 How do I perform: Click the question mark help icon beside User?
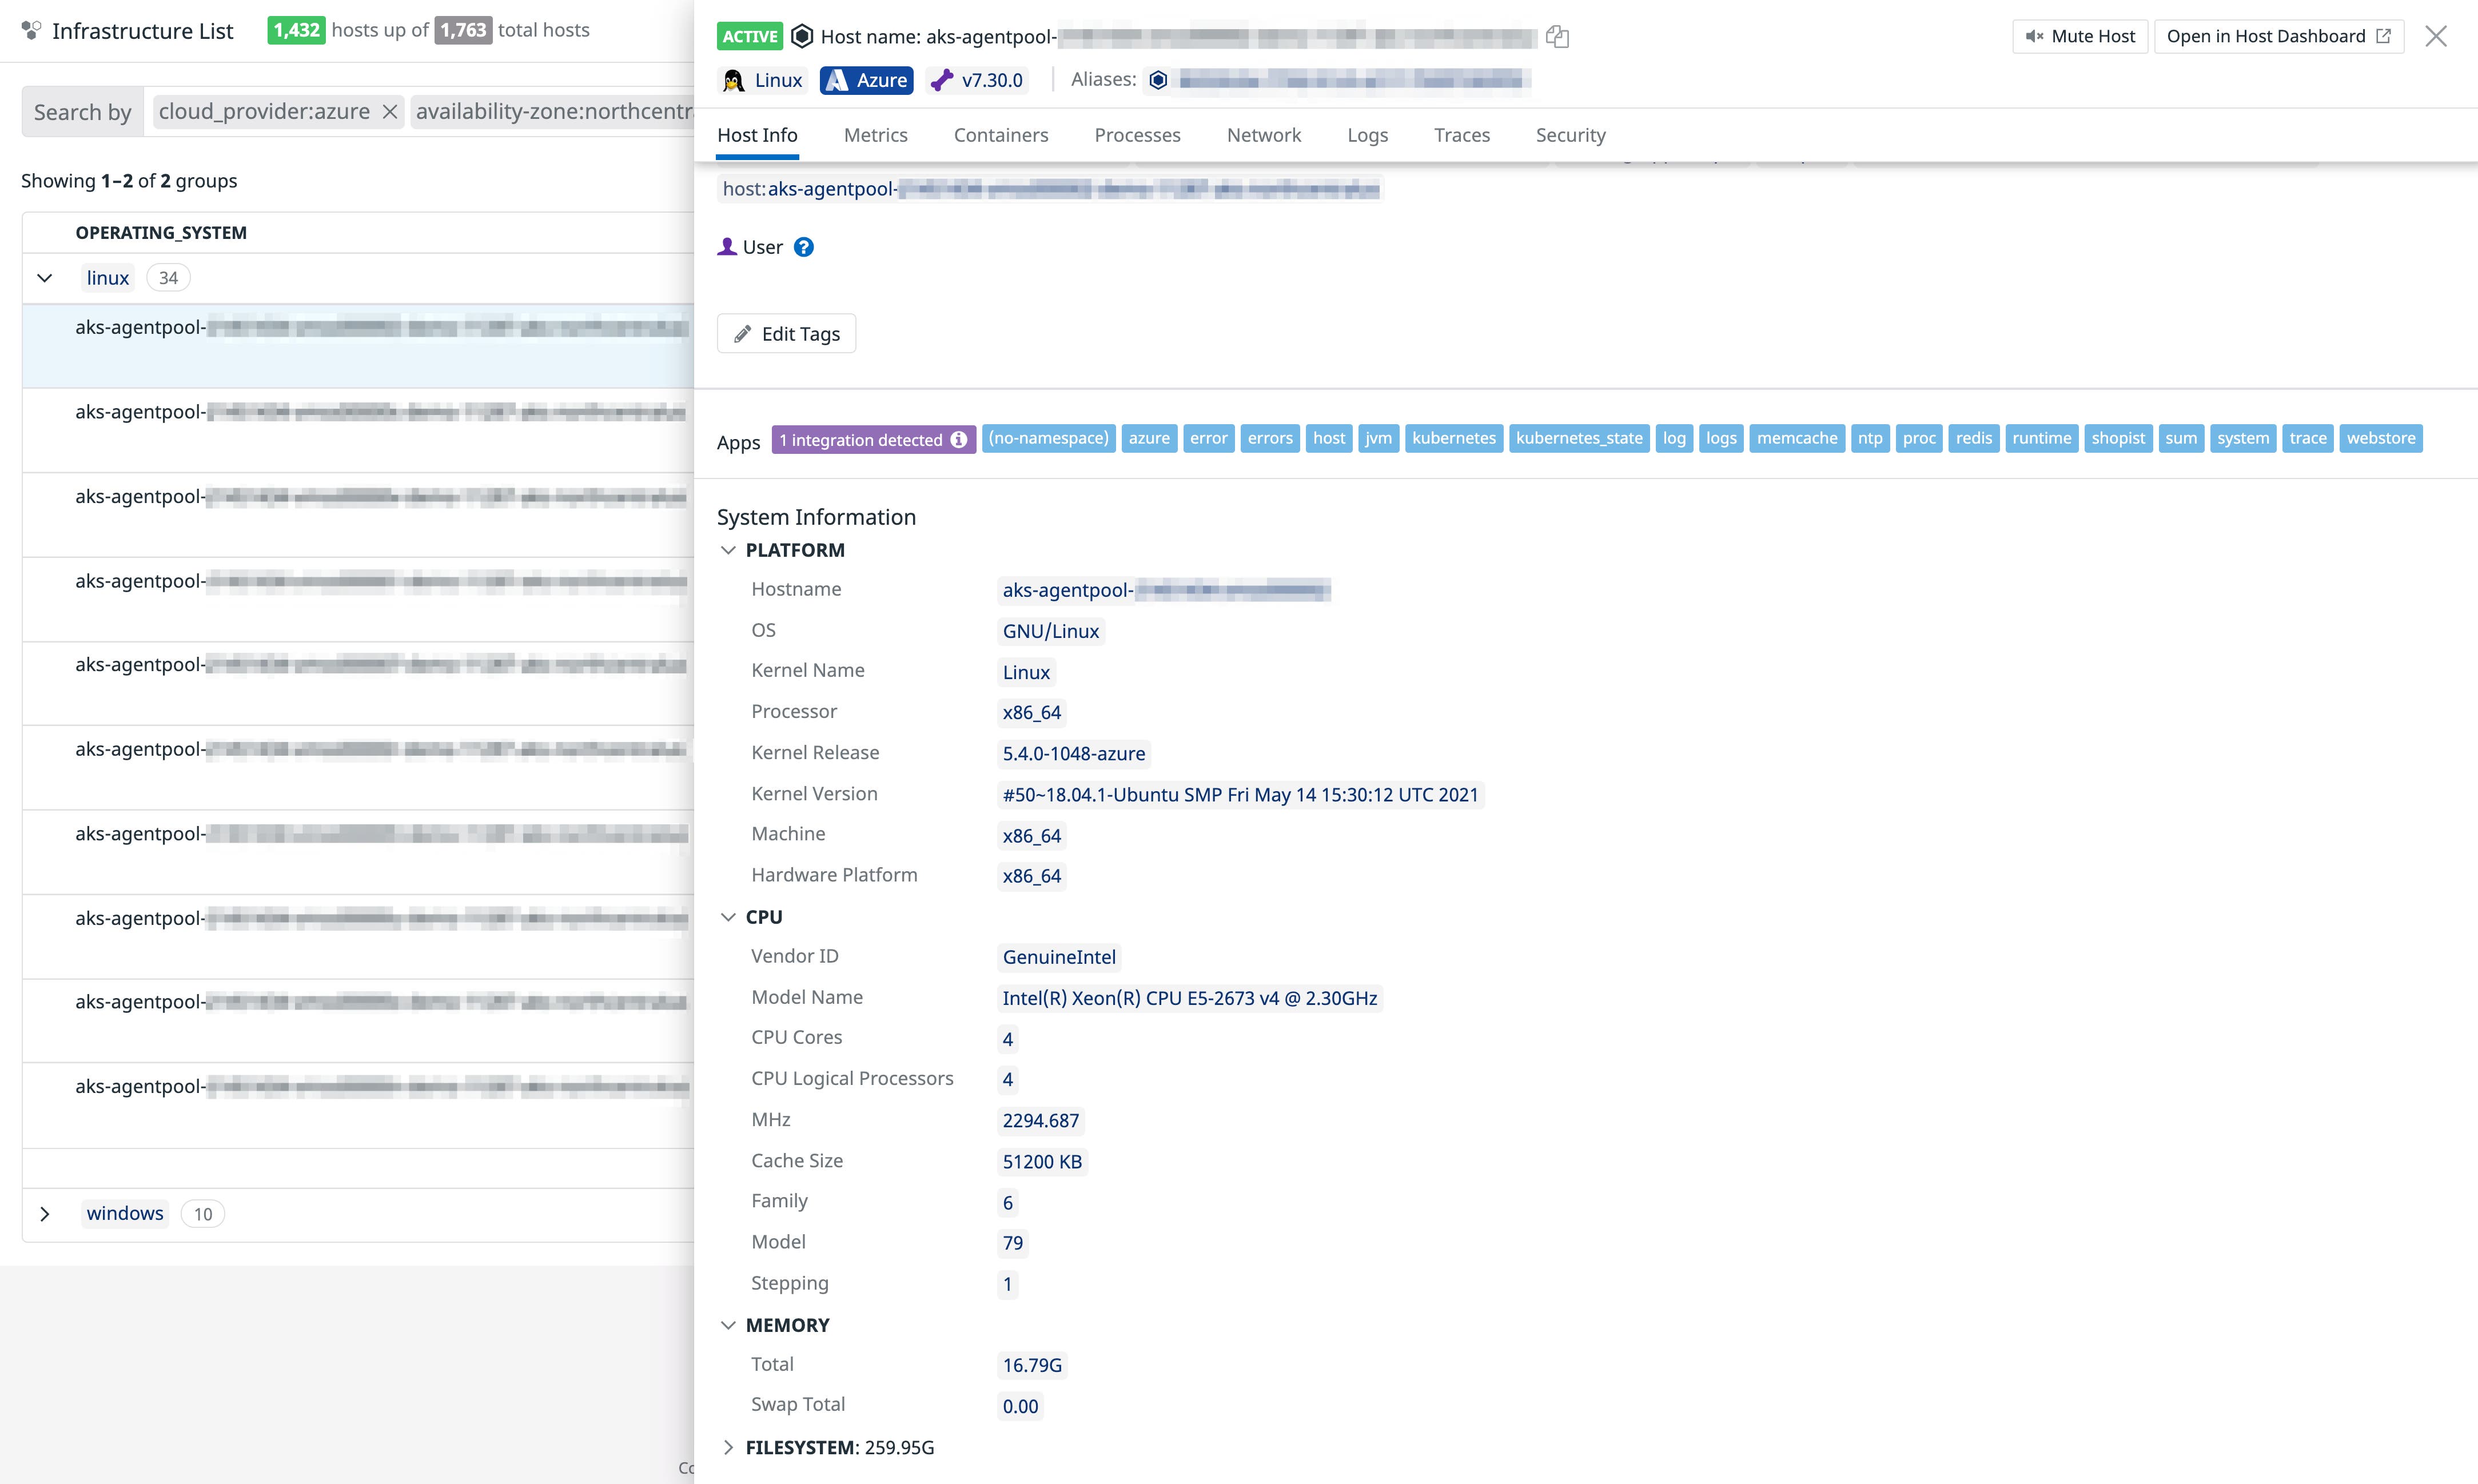pos(803,247)
